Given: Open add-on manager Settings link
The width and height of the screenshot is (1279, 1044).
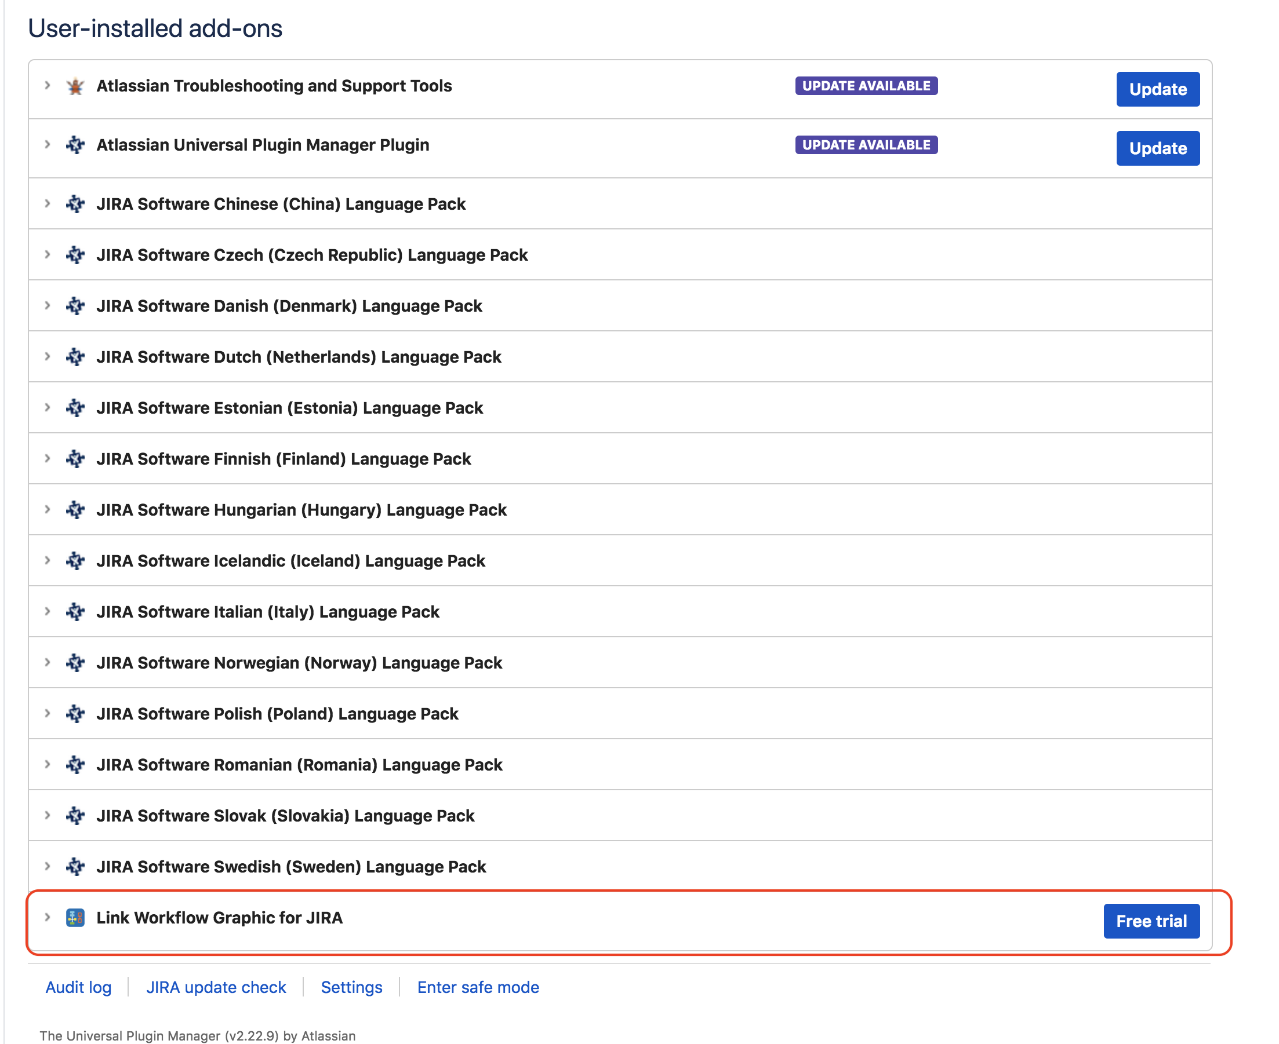Looking at the screenshot, I should (351, 987).
